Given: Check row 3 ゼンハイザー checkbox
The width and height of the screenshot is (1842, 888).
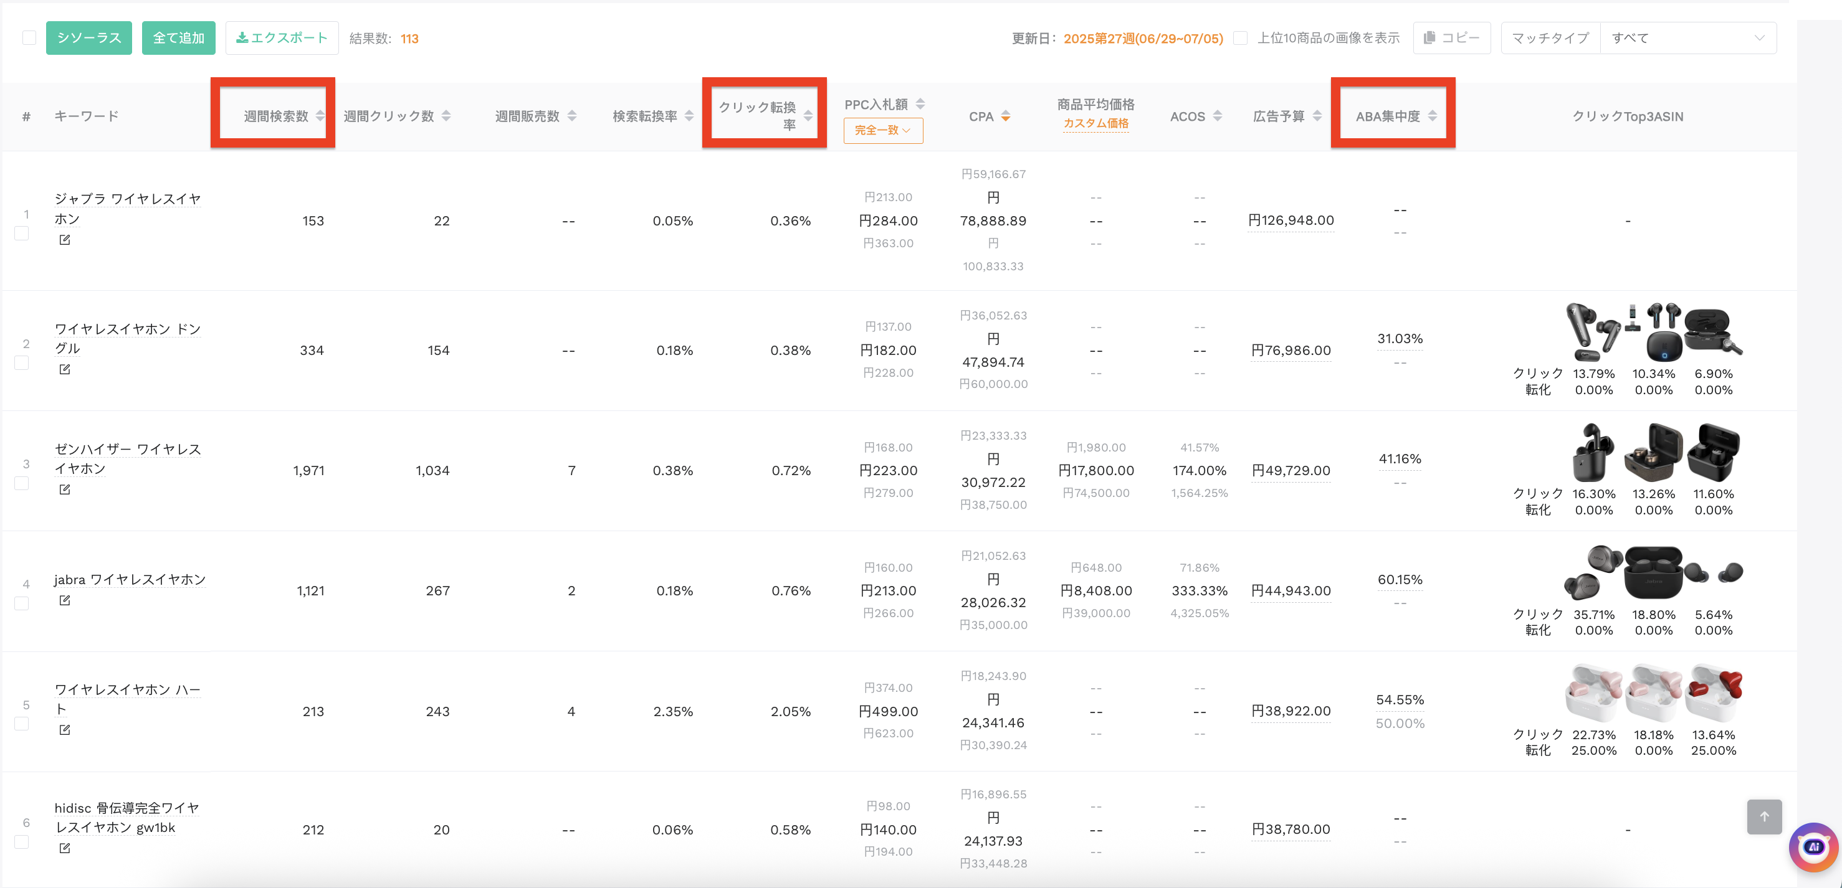Looking at the screenshot, I should click(22, 484).
